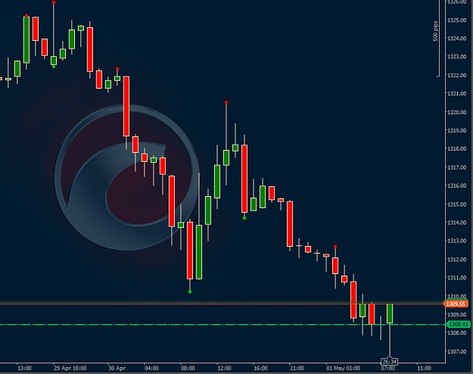The width and height of the screenshot is (473, 374).
Task: Click the 13:00 time axis label
Action: click(x=24, y=368)
